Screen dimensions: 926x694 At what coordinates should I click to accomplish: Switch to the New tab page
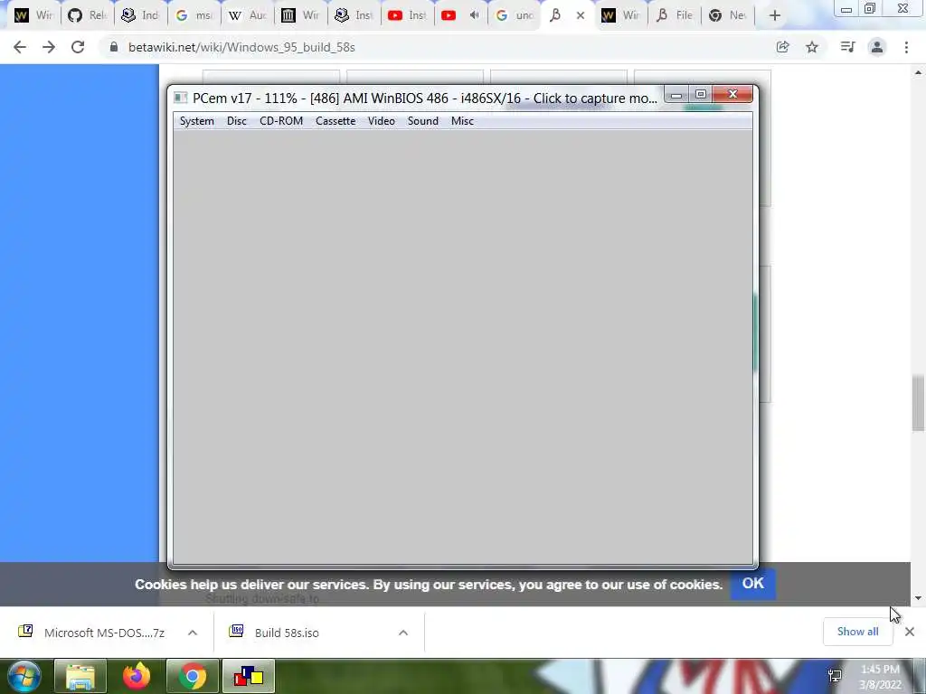pos(728,16)
